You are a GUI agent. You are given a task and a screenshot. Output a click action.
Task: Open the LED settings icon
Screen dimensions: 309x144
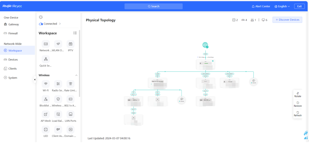click(46, 129)
